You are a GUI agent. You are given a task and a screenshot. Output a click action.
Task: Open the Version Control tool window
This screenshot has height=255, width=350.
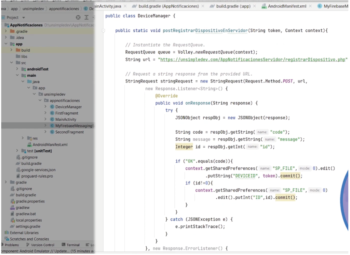click(42, 245)
